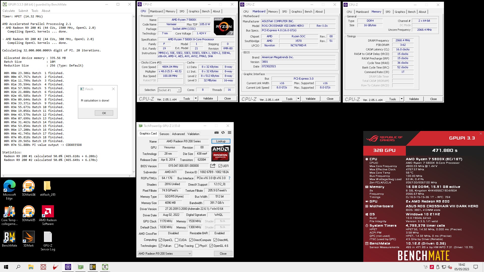The height and width of the screenshot is (272, 484).
Task: Toggle the OpenGL 4.6 checkbox
Action: [x=211, y=246]
